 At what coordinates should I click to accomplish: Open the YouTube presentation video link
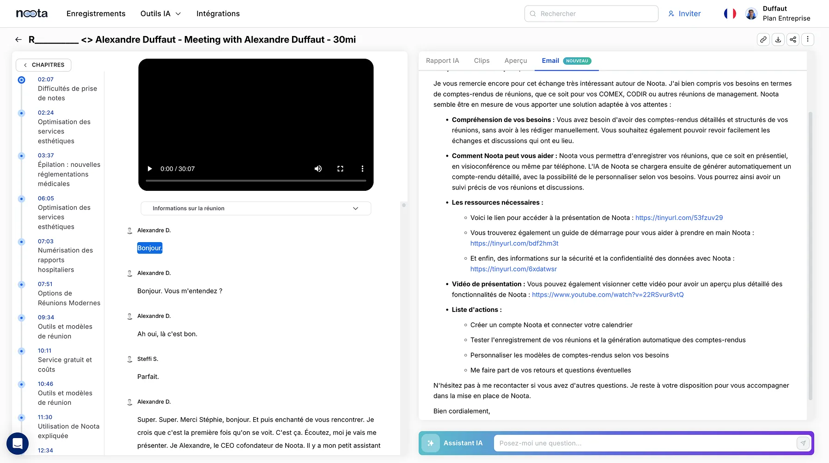click(x=607, y=295)
